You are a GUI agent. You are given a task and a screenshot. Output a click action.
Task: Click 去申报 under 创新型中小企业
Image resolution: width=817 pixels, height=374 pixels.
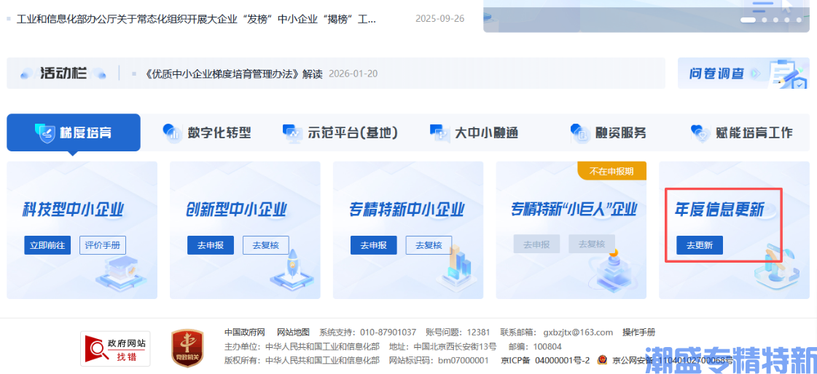click(211, 245)
